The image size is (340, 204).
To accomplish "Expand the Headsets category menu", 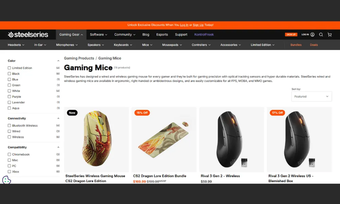I will tap(16, 45).
